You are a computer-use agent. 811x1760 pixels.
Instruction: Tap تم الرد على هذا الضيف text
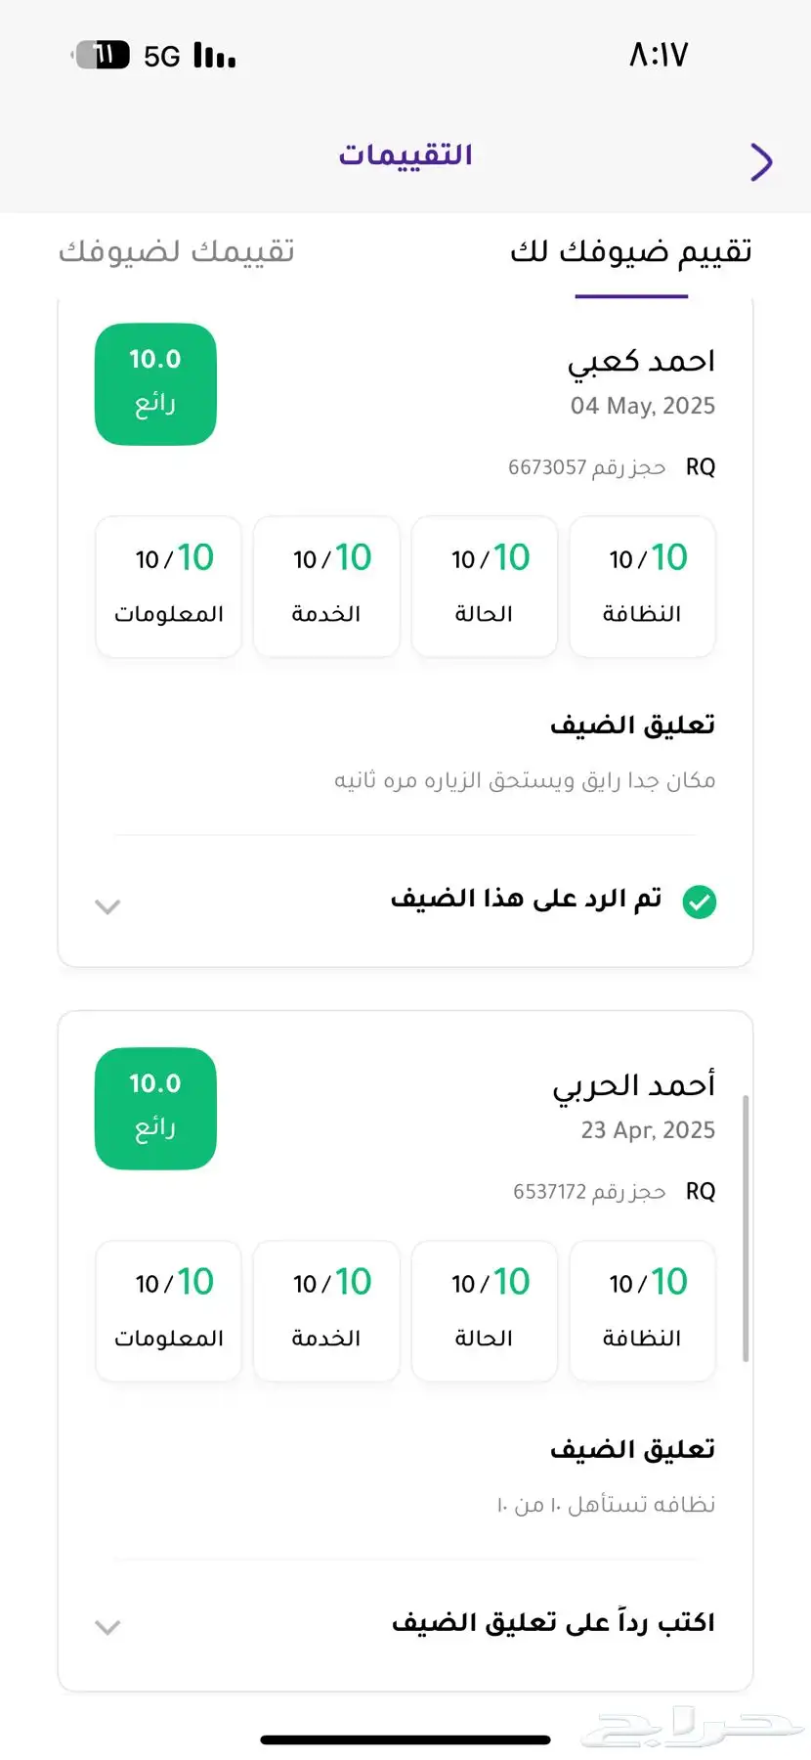click(x=527, y=898)
